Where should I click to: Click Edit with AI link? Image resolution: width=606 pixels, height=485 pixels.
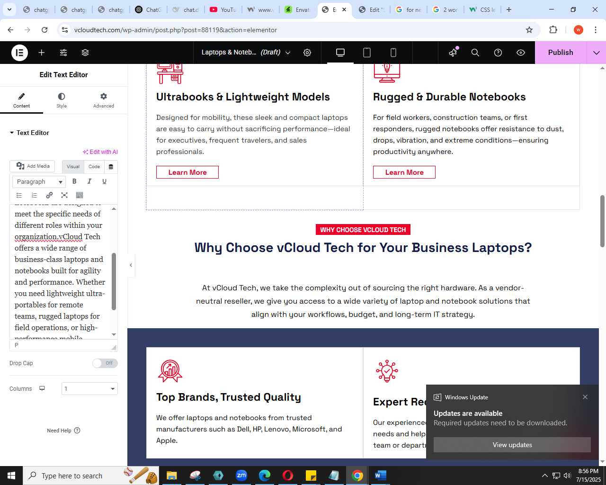tap(100, 152)
